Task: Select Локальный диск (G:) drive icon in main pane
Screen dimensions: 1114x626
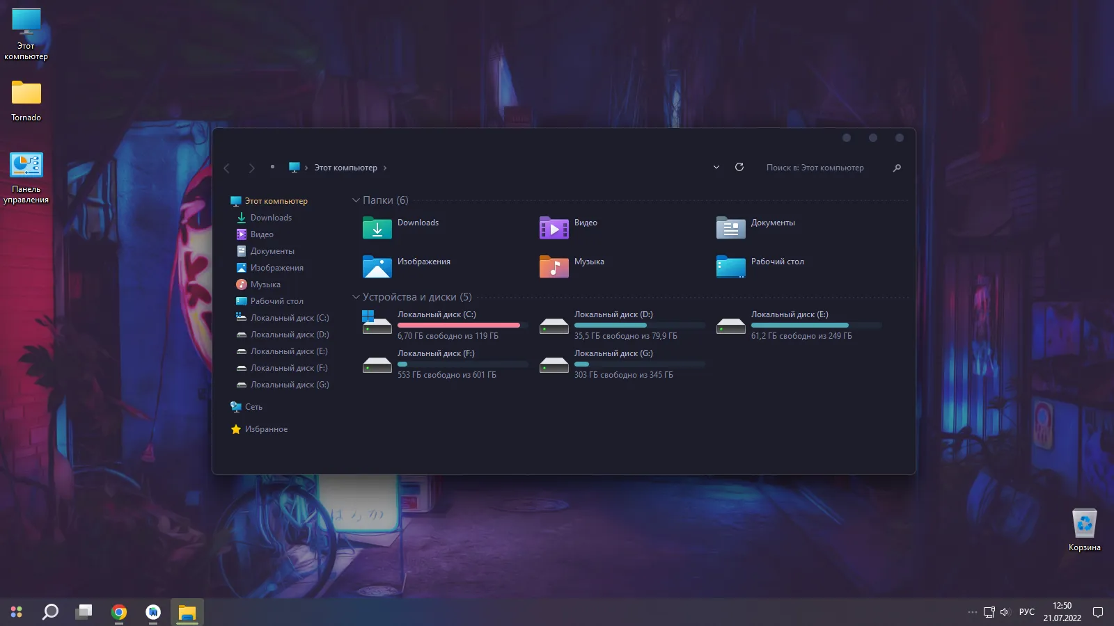Action: (x=554, y=364)
